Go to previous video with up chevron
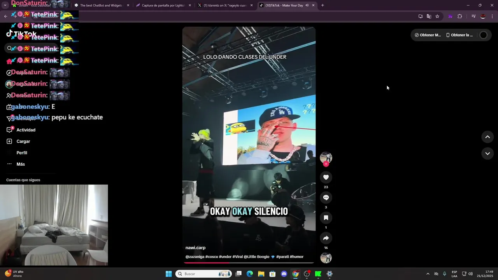Viewport: 498px width, 280px height. coord(487,137)
